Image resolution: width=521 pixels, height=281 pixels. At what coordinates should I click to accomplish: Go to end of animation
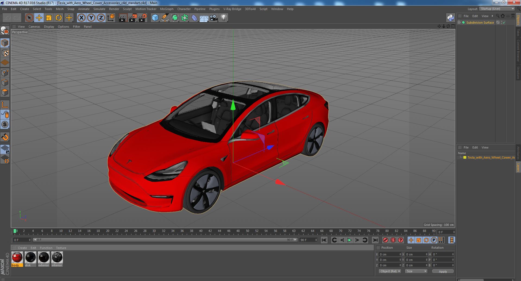click(x=375, y=240)
